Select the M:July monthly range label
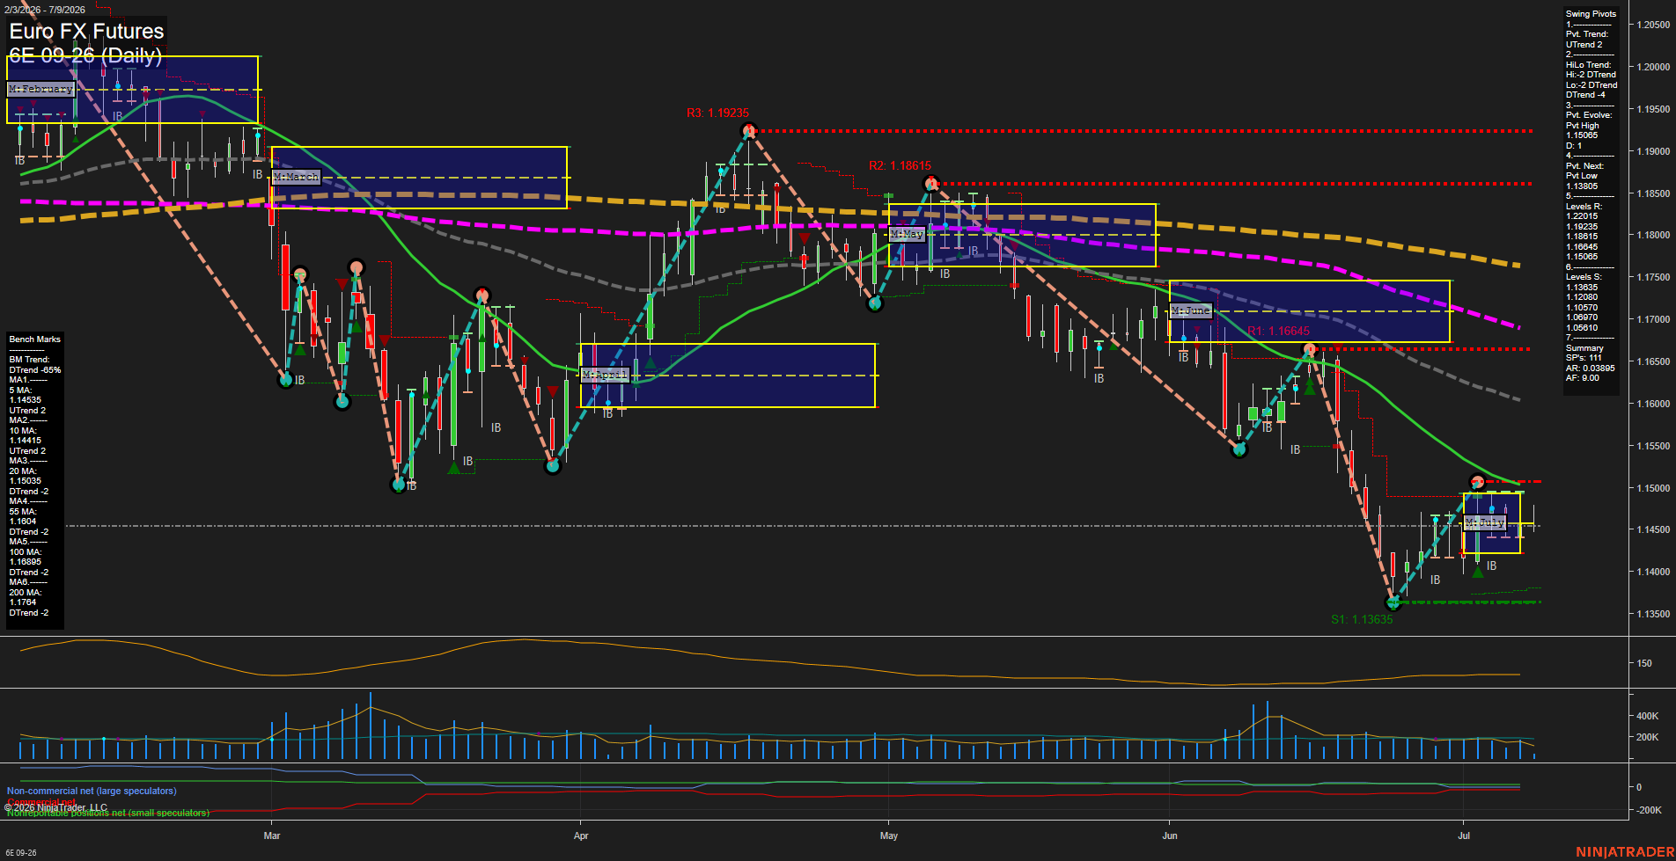The image size is (1676, 861). click(x=1484, y=522)
